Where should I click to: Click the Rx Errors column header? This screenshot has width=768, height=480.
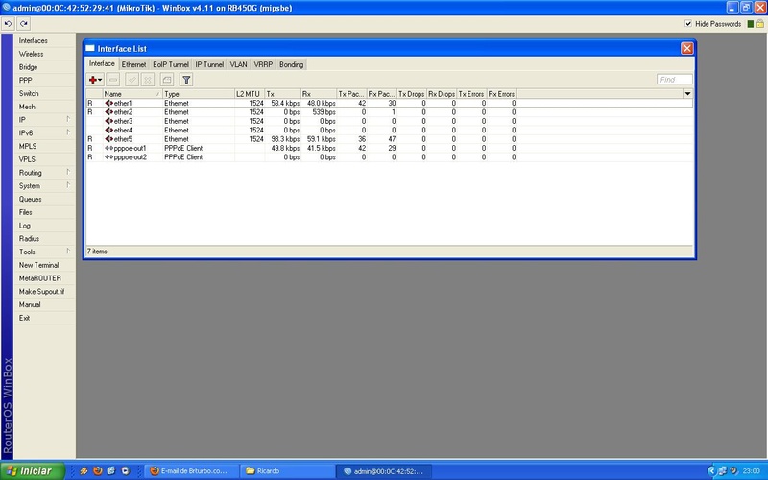pyautogui.click(x=501, y=93)
